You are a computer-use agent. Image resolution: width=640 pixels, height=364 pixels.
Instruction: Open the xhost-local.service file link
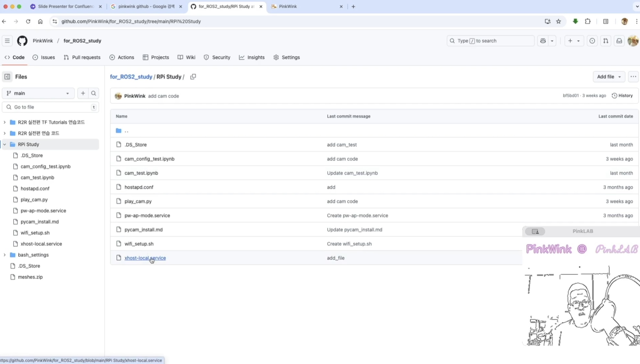coord(145,258)
